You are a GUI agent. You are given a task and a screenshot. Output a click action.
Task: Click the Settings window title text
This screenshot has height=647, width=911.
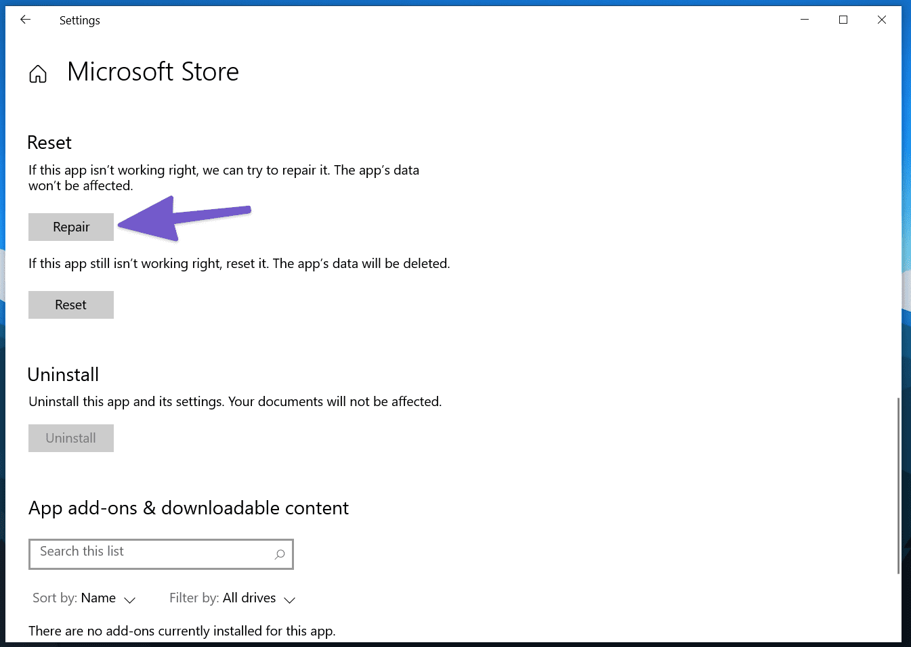tap(80, 20)
